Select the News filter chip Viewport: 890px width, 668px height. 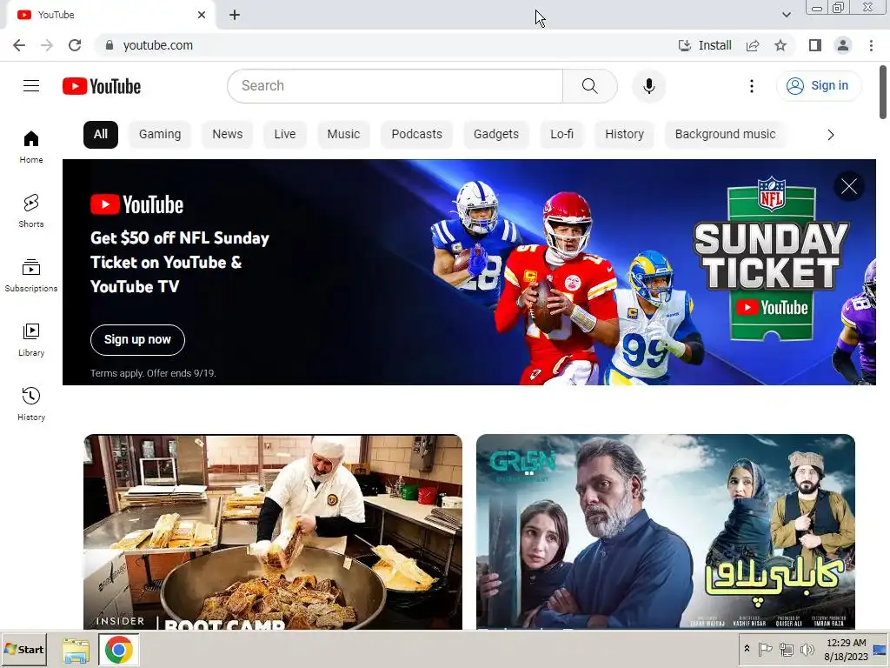(x=227, y=135)
